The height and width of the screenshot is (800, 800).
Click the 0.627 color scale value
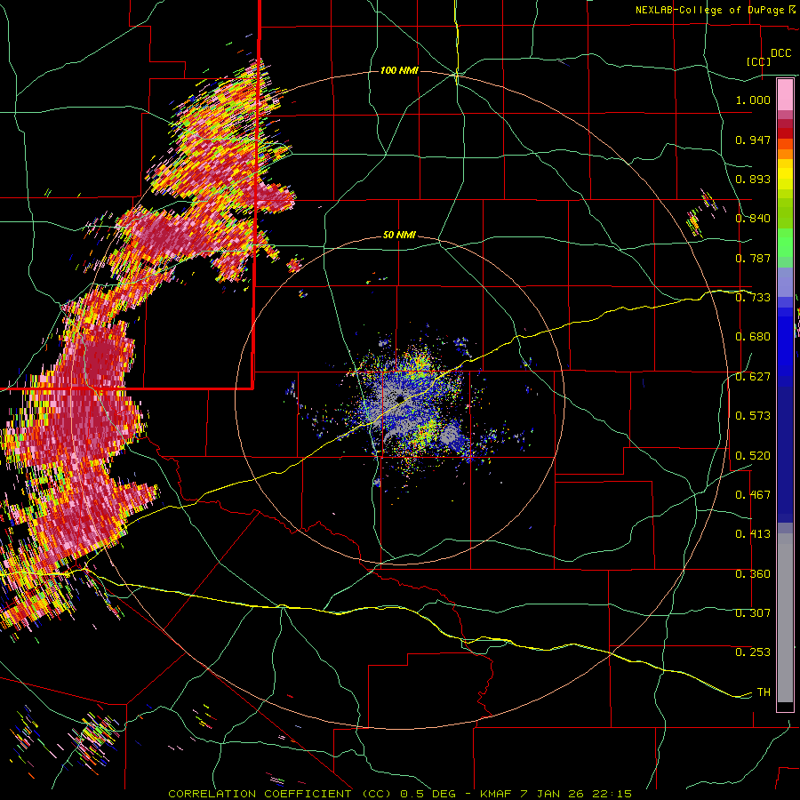(x=753, y=377)
